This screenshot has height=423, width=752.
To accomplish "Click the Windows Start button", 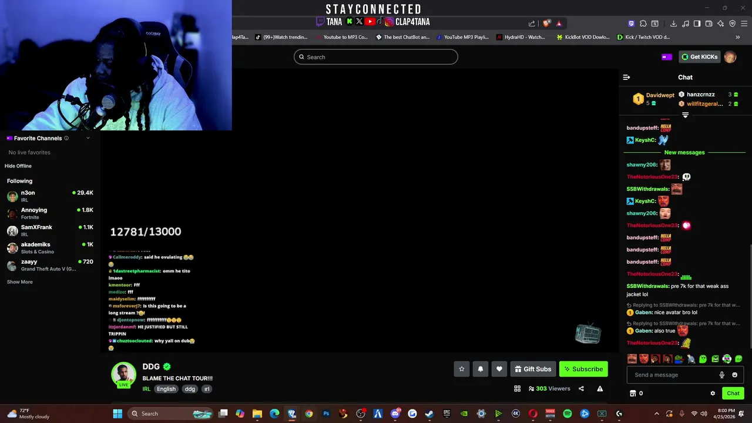I will [117, 414].
